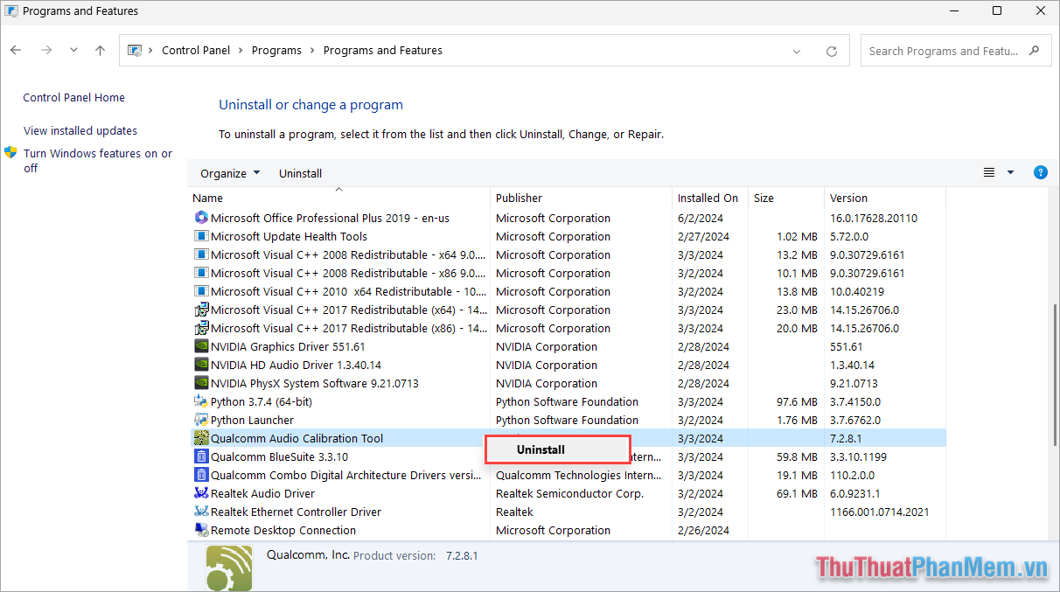The height and width of the screenshot is (592, 1060).
Task: Click the Programs breadcrumb
Action: click(276, 51)
